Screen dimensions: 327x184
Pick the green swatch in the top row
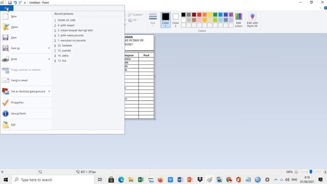[215, 15]
